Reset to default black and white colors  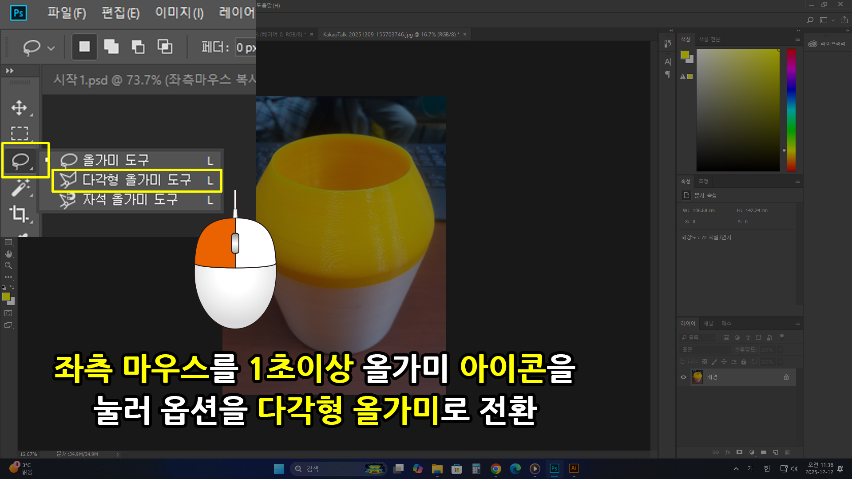[x=4, y=288]
